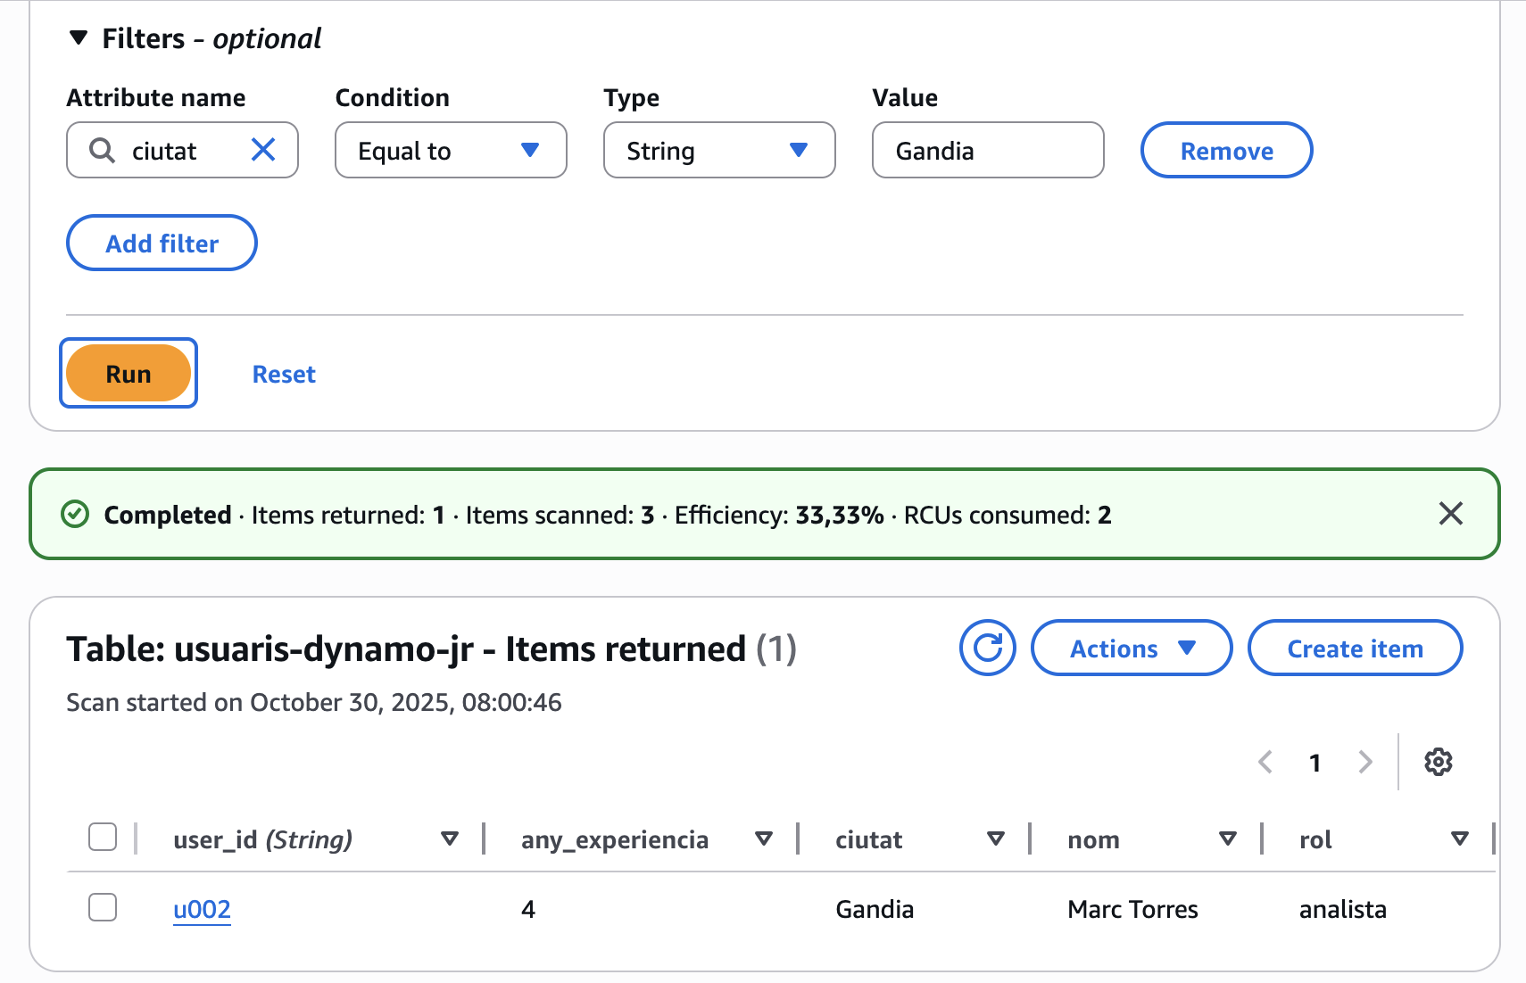Sort by any_experiencia column arrow

click(763, 838)
